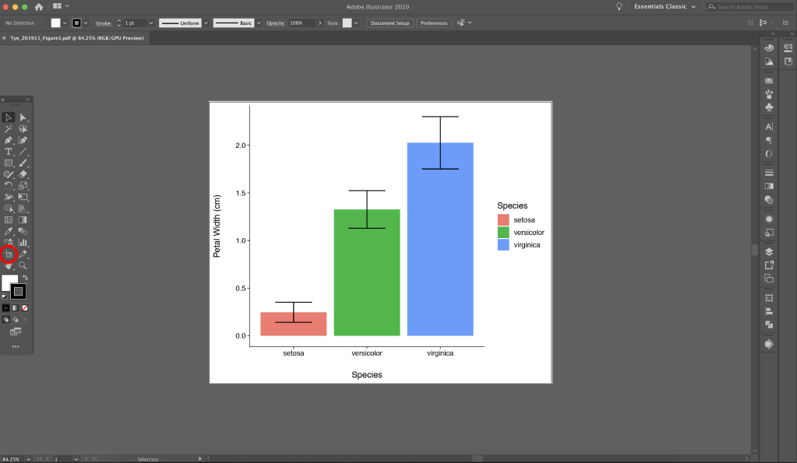Select the Direct Selection tool
Viewport: 797px width, 463px height.
(x=23, y=118)
